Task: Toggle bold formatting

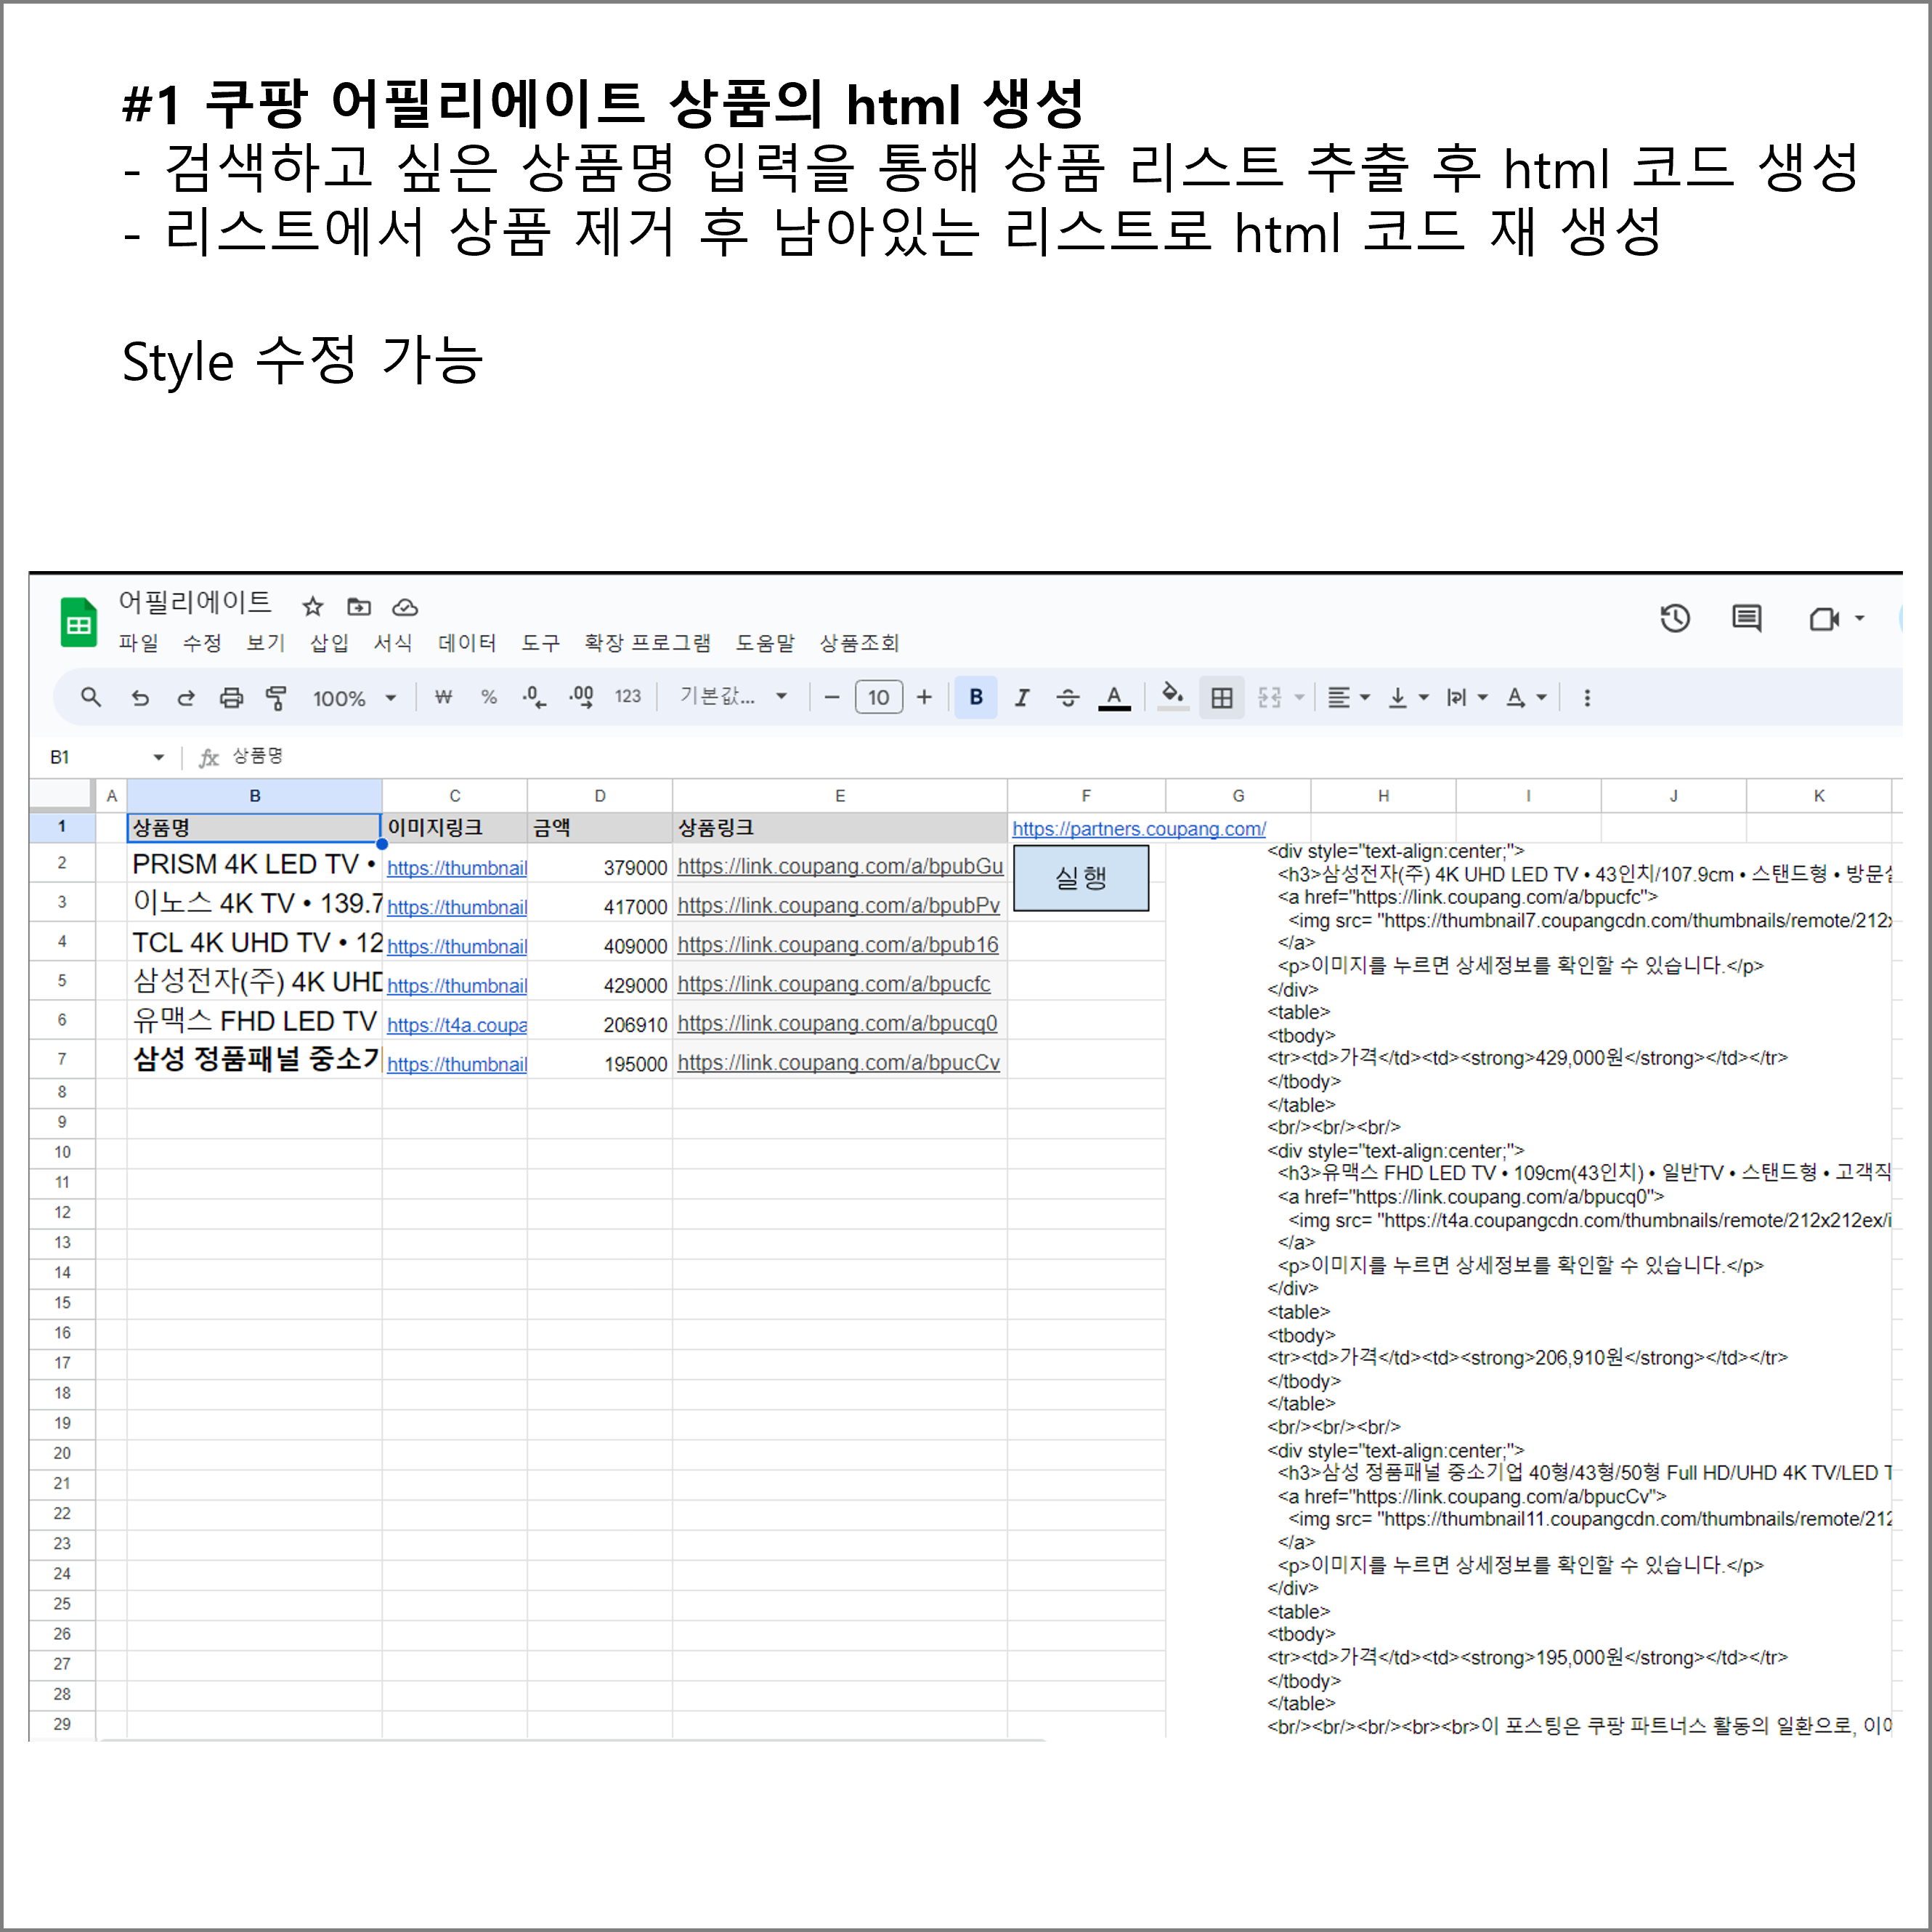Action: click(975, 698)
